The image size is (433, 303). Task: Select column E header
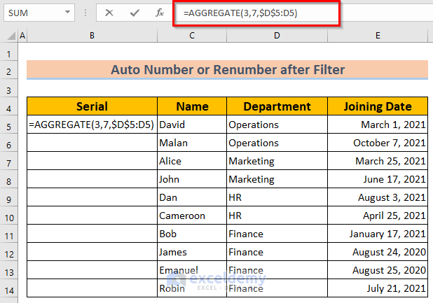tap(378, 36)
